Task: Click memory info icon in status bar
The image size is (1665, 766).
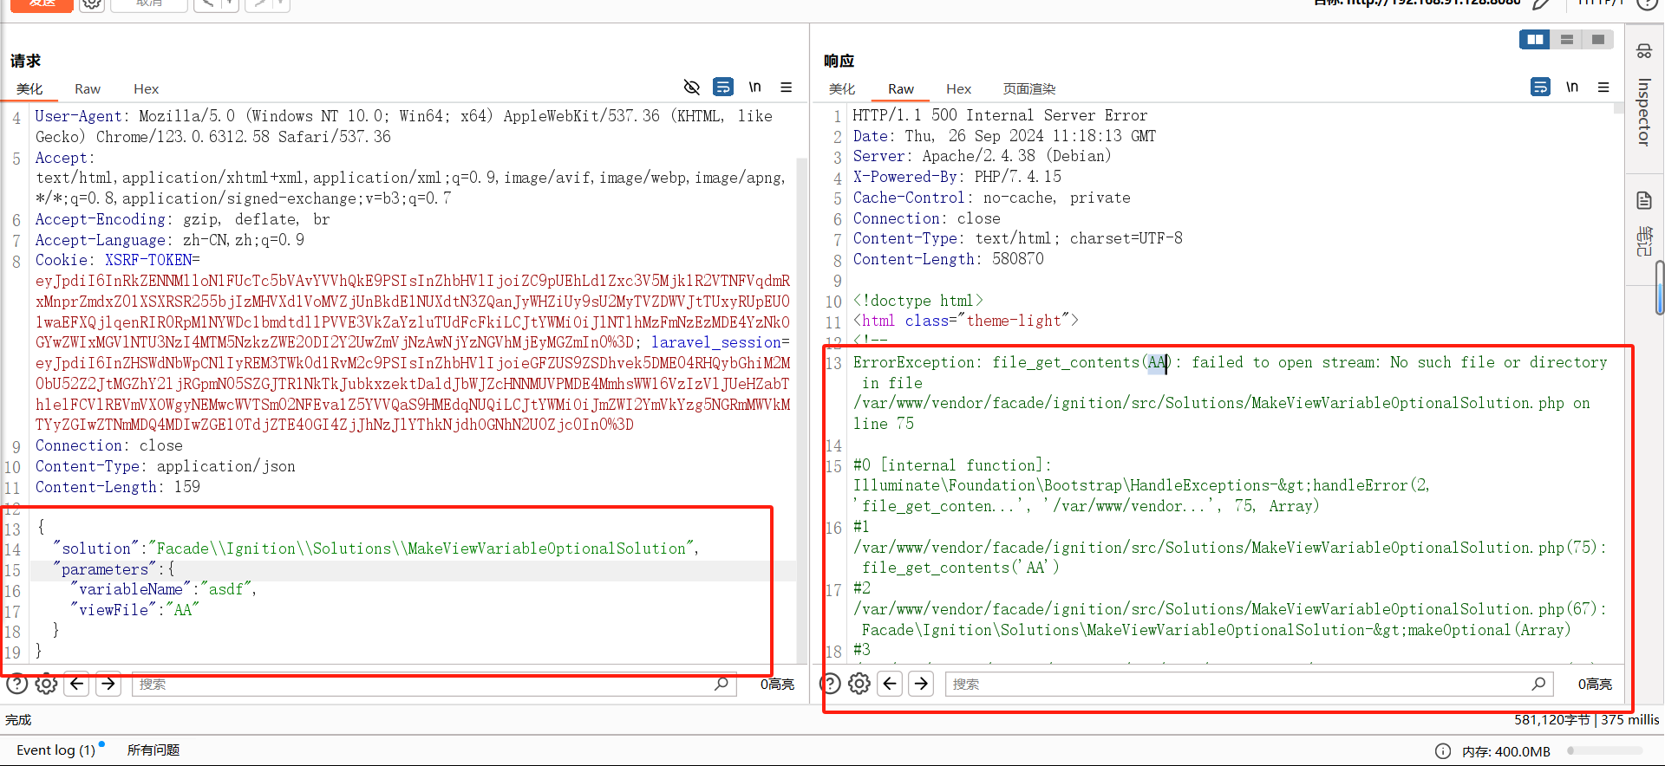Action: [x=1443, y=751]
